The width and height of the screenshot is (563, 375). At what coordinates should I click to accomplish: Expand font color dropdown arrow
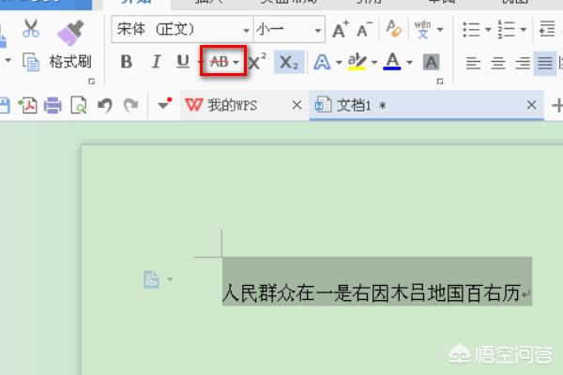click(x=409, y=63)
